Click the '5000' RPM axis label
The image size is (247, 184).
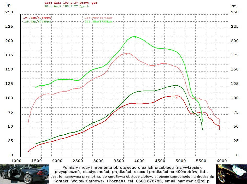(x=181, y=161)
